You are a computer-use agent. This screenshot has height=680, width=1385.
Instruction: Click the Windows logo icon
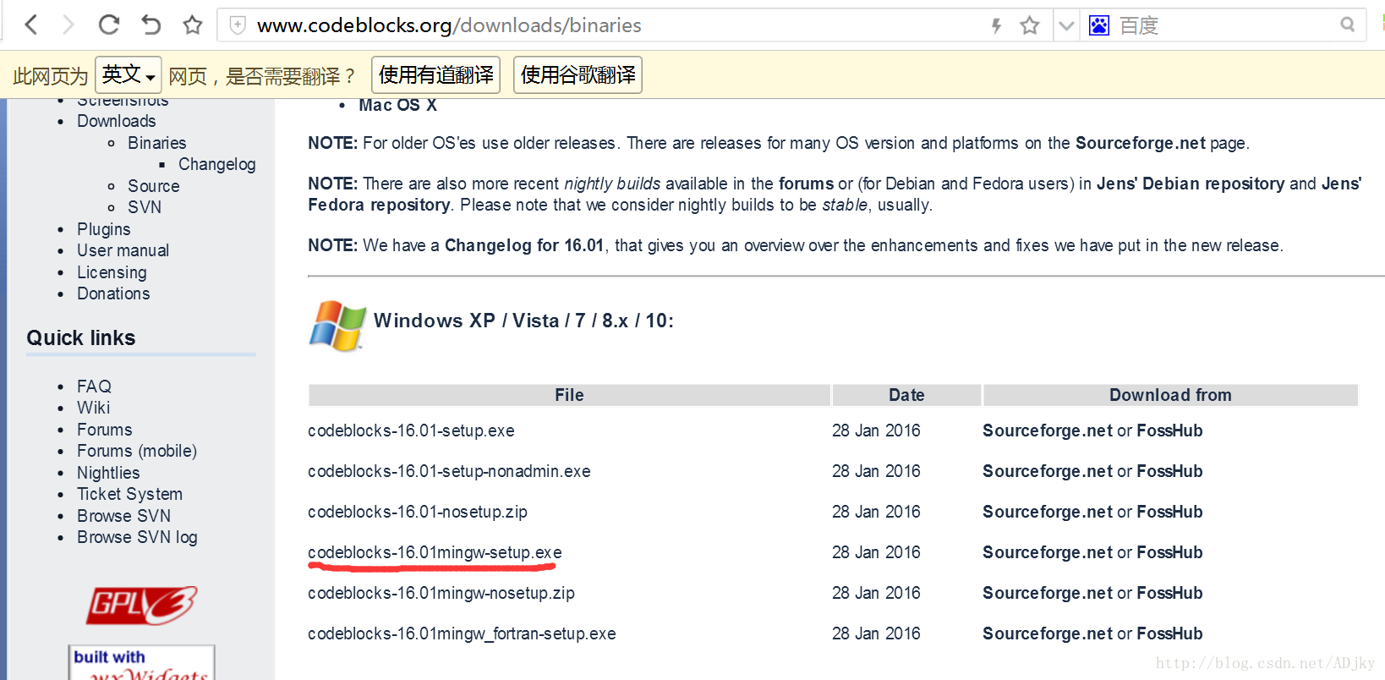coord(337,326)
